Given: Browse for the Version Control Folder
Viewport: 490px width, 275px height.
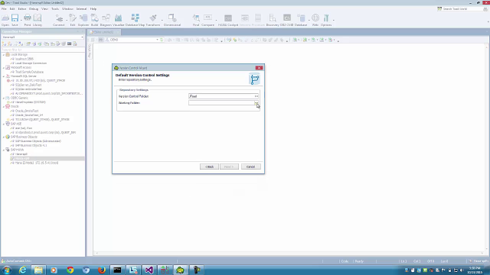Looking at the screenshot, I should coord(256,96).
